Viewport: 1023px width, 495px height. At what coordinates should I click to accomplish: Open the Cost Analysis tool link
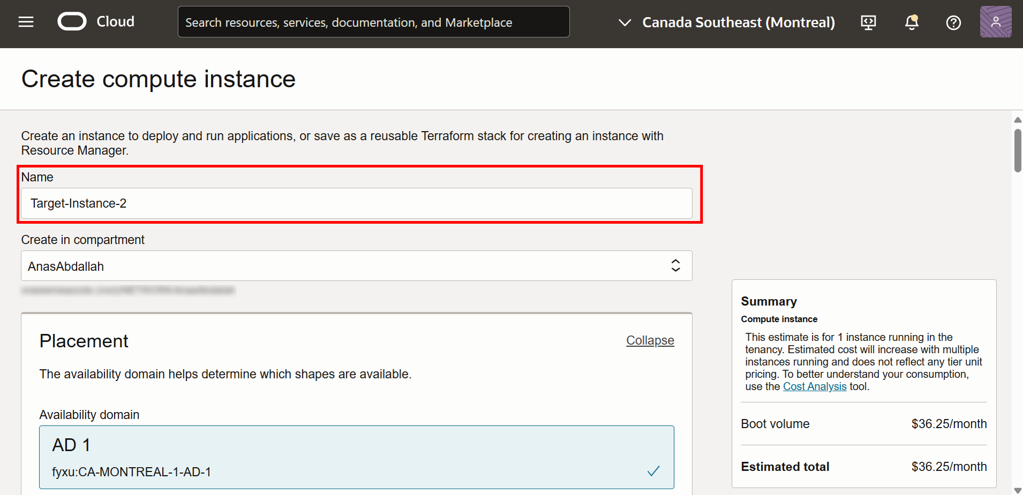click(x=814, y=386)
